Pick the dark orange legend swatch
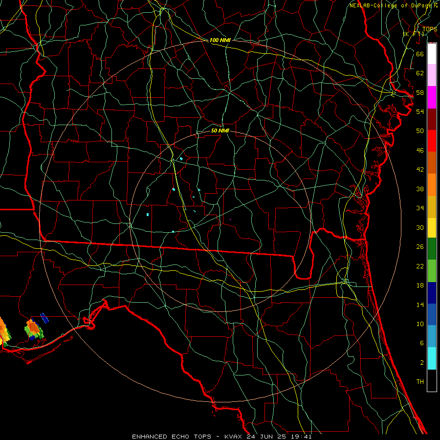Viewport: 440px width, 440px height. [x=432, y=163]
